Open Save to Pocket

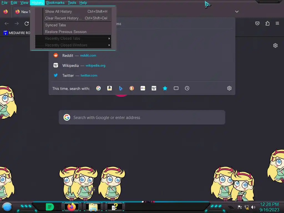pyautogui.click(x=257, y=23)
